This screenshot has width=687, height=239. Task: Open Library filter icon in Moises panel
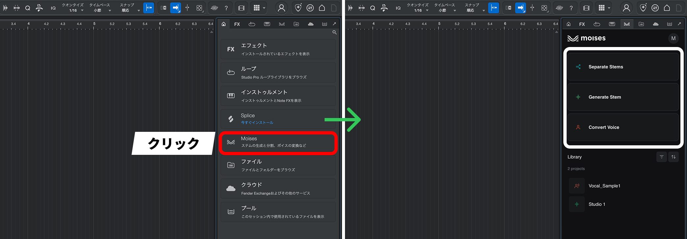(x=661, y=157)
